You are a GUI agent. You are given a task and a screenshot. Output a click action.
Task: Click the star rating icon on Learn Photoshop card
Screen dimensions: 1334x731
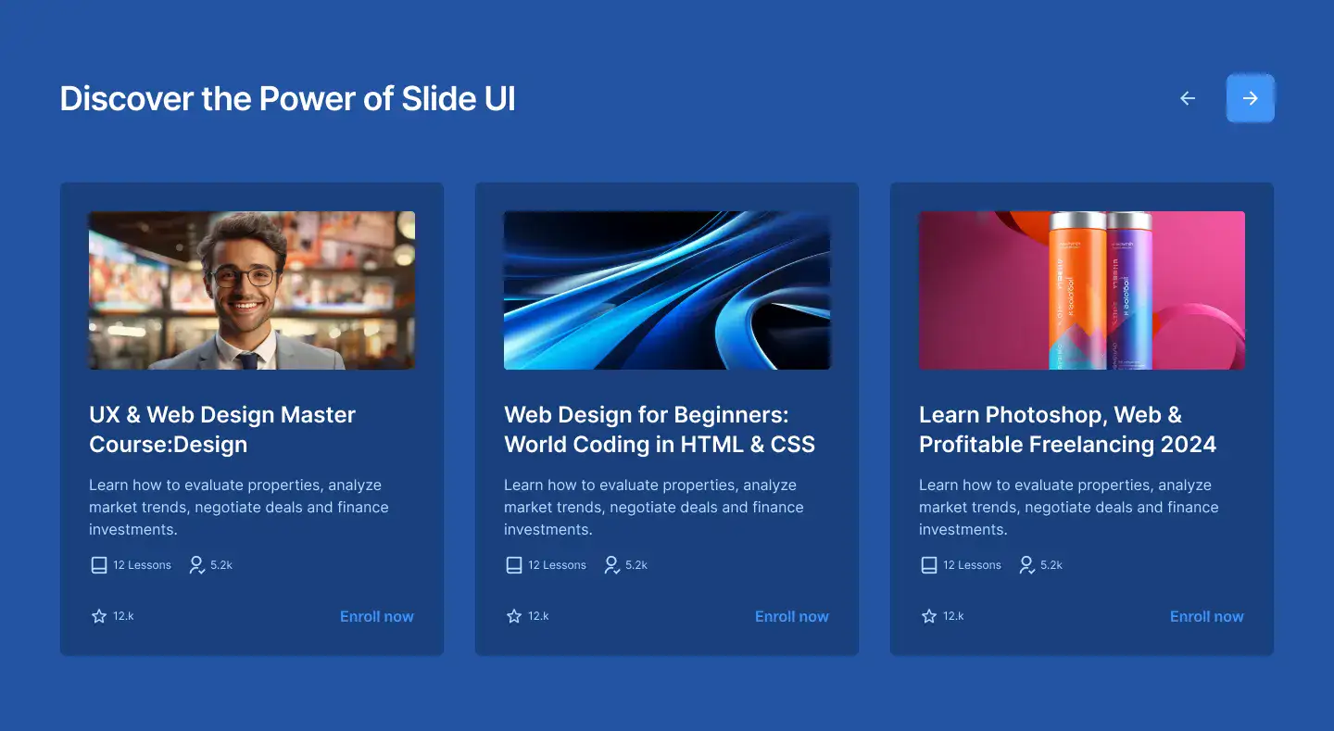coord(929,616)
